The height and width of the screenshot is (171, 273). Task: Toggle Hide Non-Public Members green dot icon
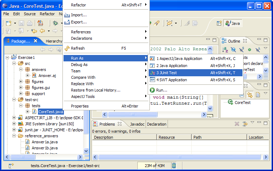[x=250, y=50]
